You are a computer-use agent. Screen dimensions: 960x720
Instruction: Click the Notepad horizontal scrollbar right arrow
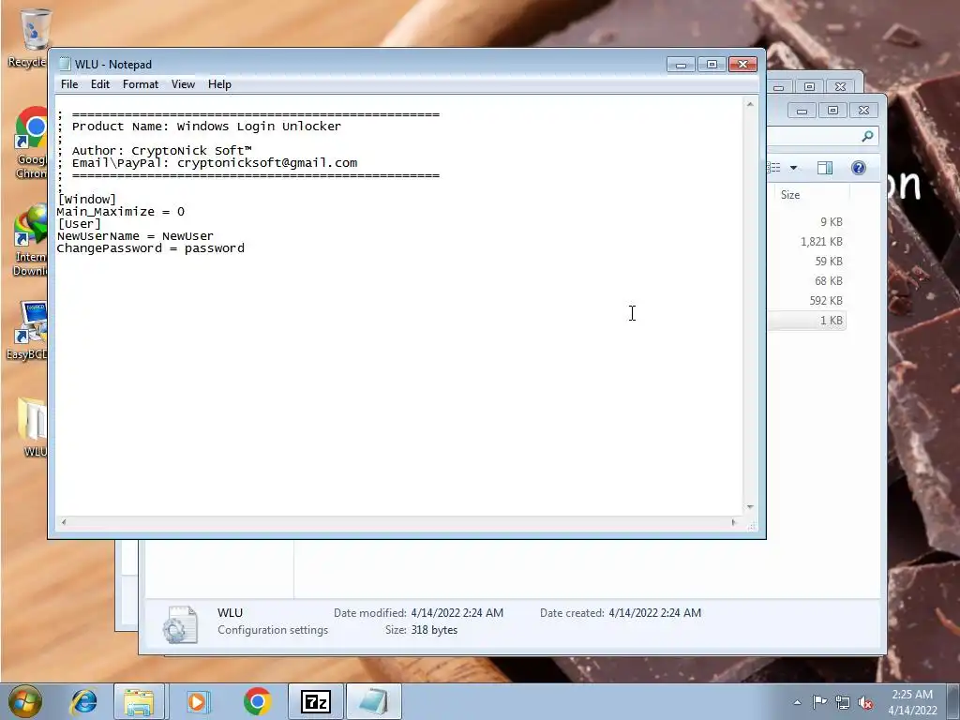[734, 522]
